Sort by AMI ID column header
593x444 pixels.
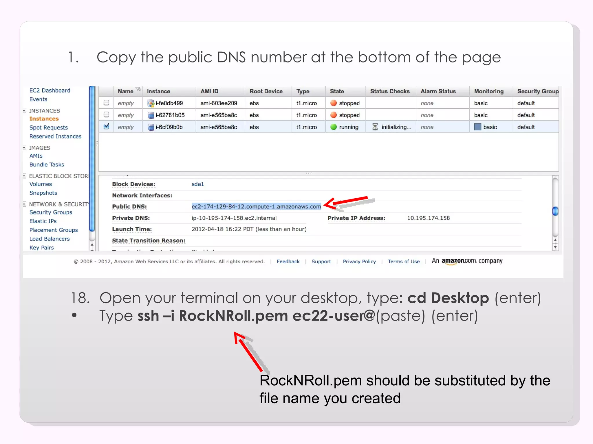coord(209,91)
